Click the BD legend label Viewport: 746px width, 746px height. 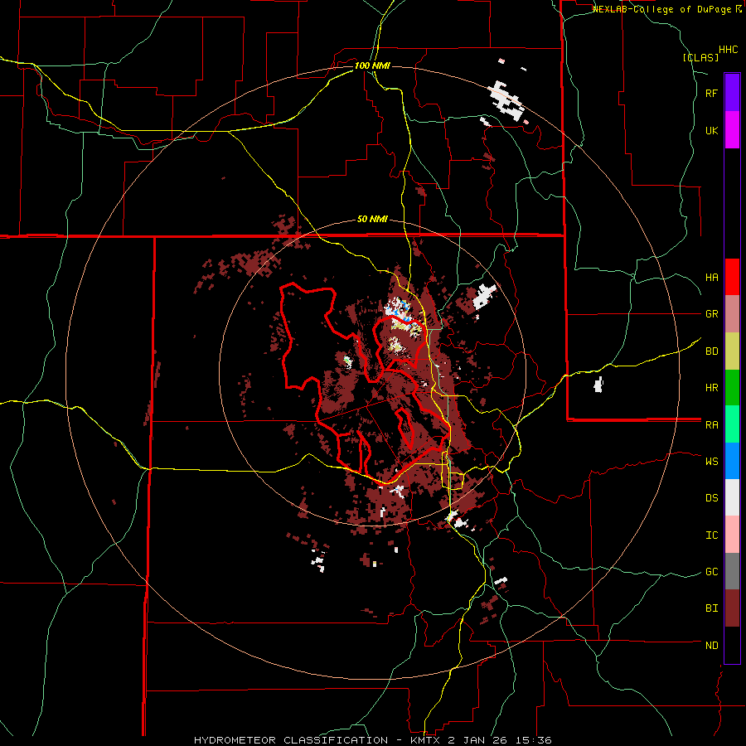tap(711, 351)
